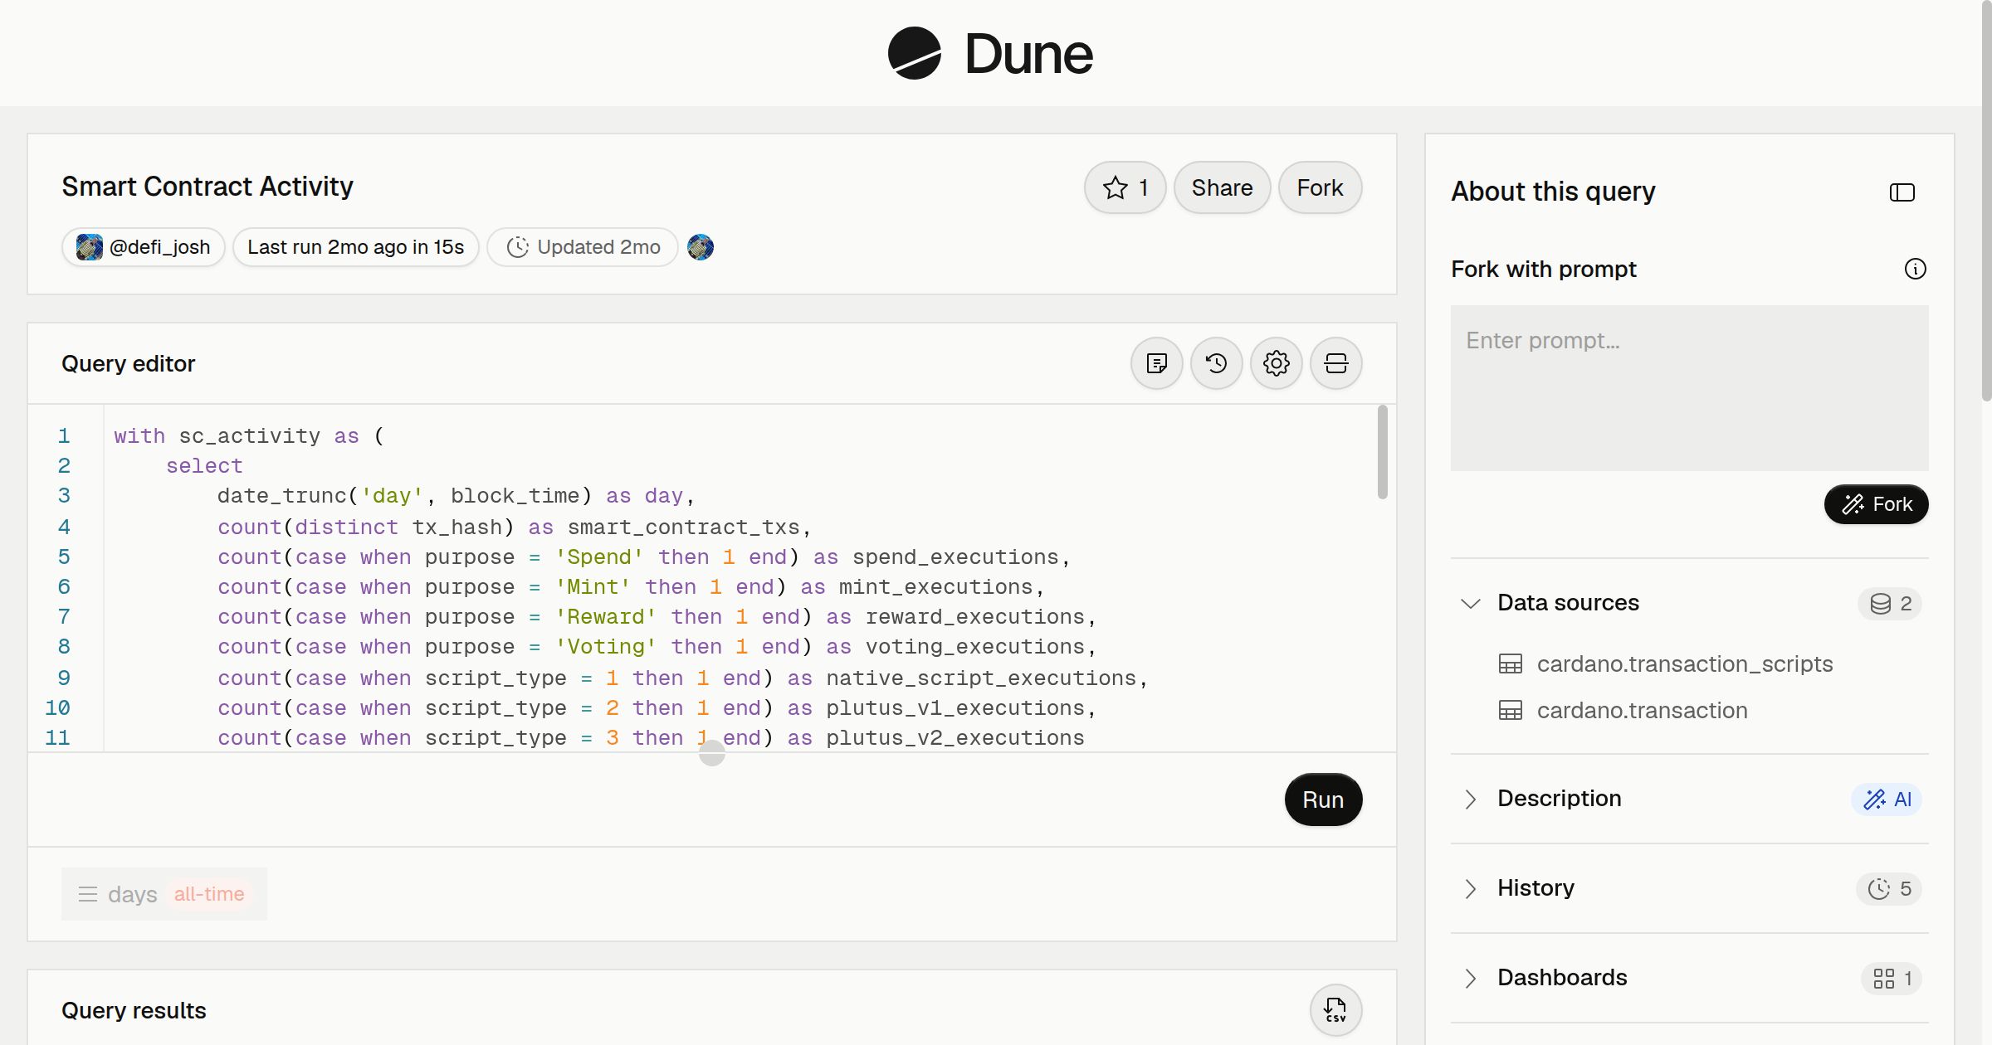Click the History versions count badge

point(1889,888)
